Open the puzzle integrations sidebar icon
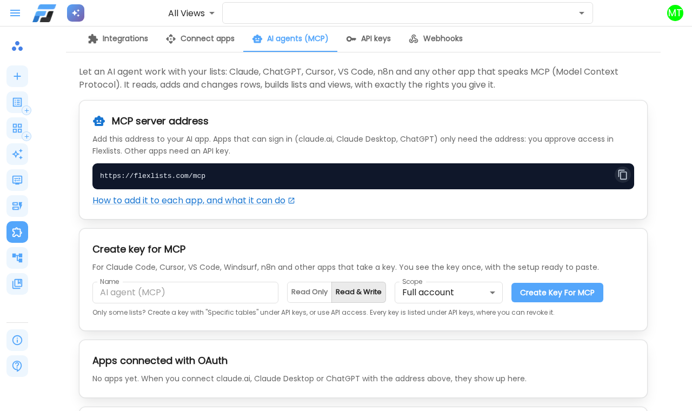The width and height of the screenshot is (692, 411). [x=17, y=232]
